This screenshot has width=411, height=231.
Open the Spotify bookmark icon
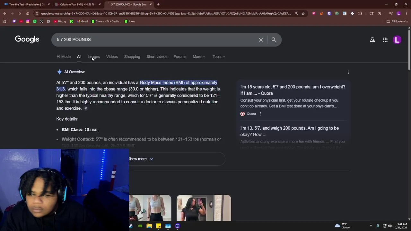[35, 21]
